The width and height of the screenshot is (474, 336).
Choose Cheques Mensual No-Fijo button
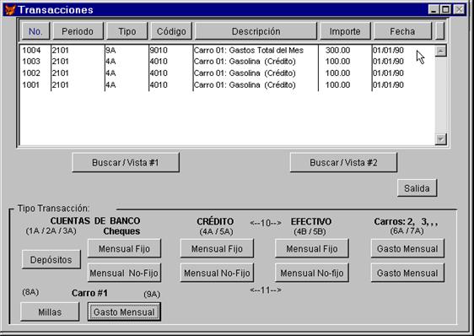[x=124, y=273]
